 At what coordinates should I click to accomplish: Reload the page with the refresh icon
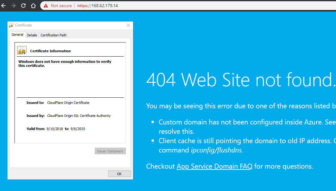(23, 6)
